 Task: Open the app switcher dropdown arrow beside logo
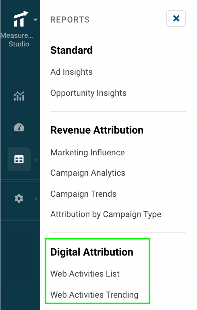[35, 20]
